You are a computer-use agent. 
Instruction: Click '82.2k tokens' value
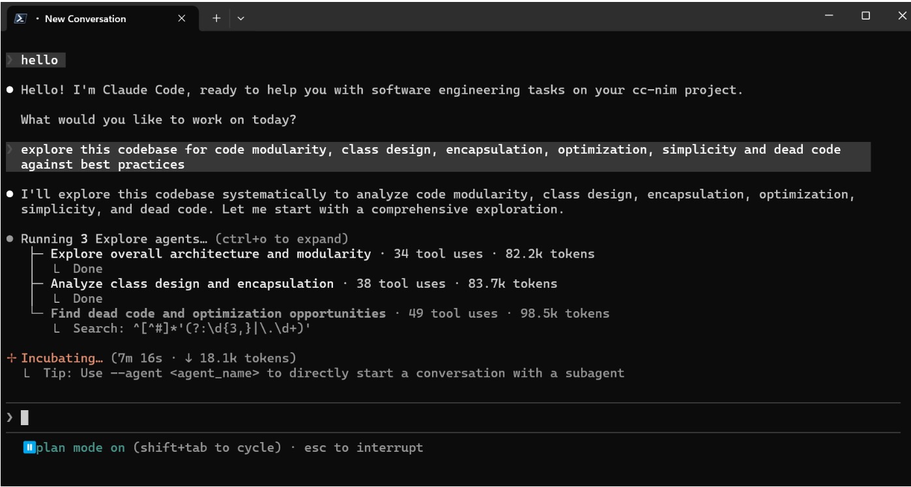point(550,254)
